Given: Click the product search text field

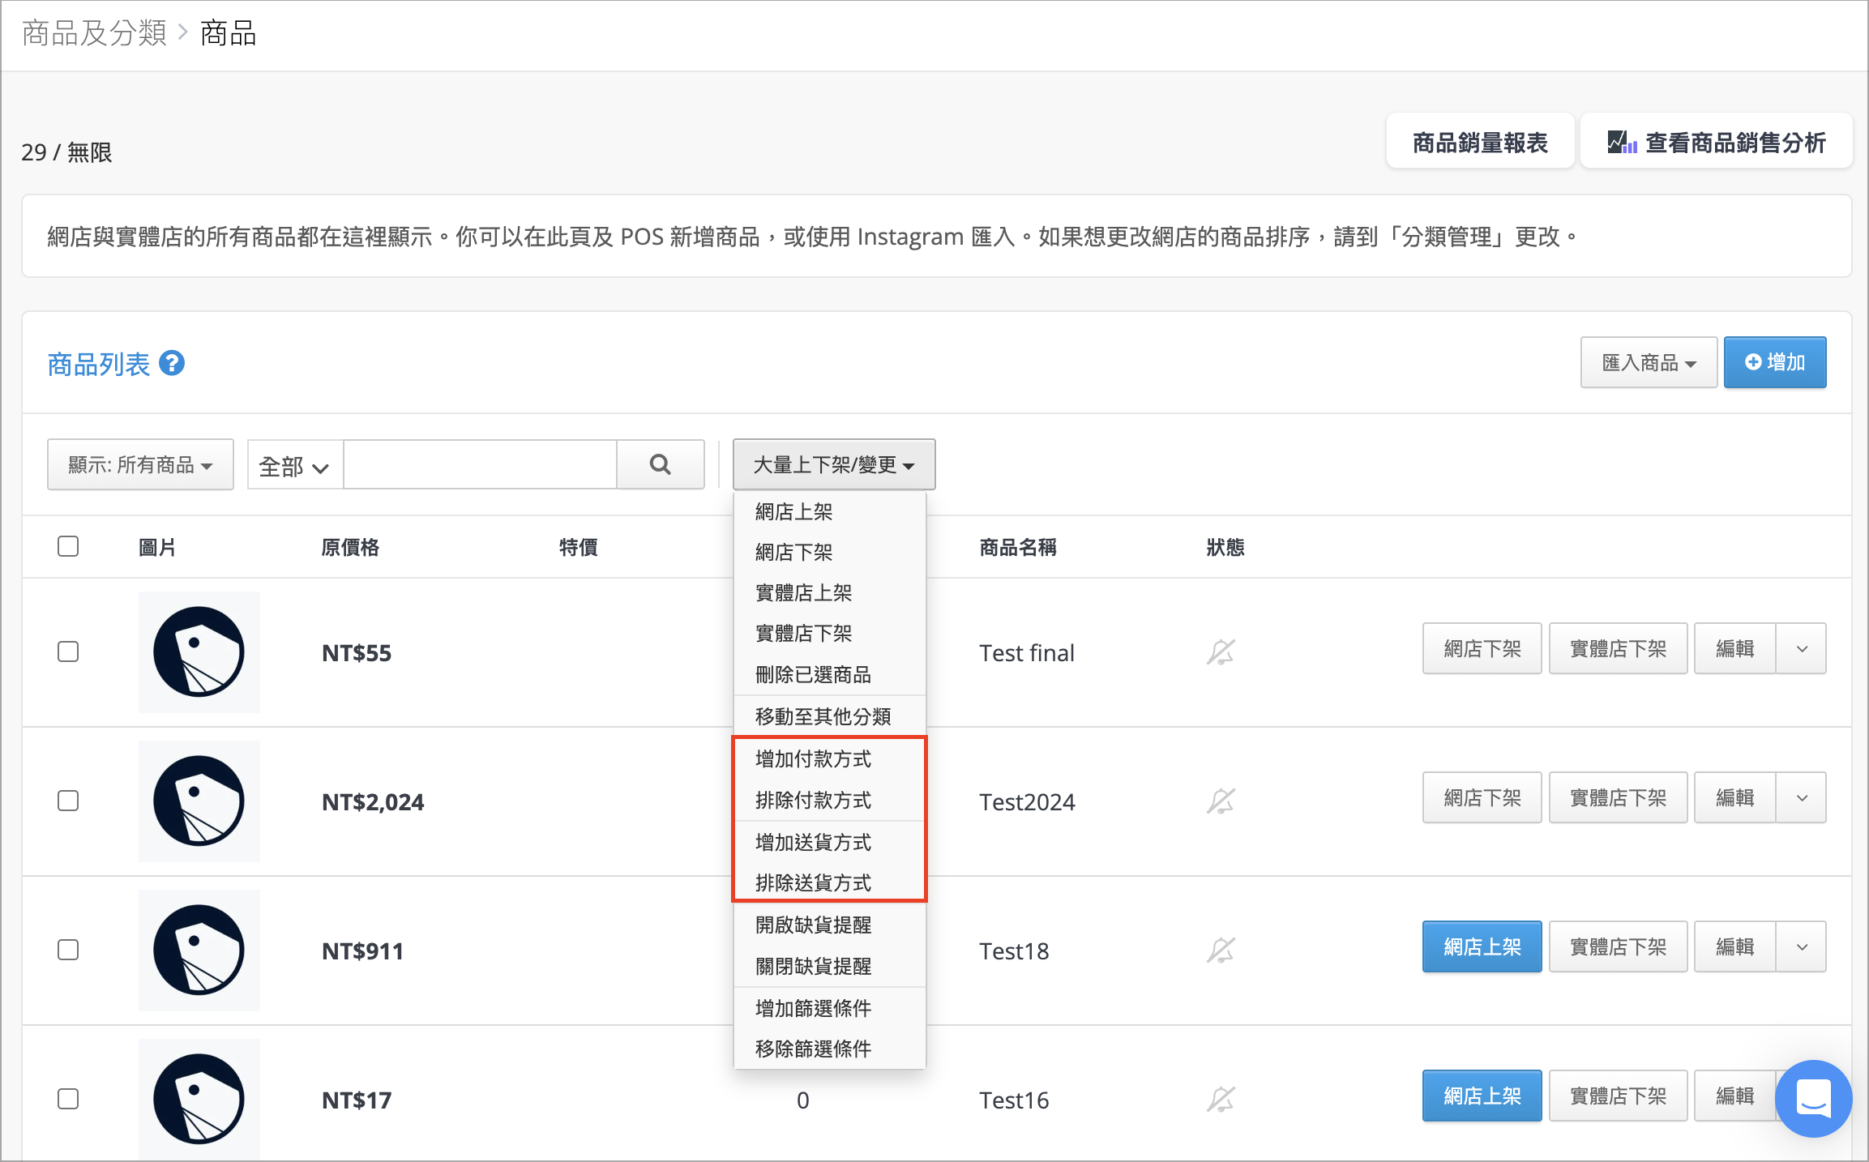Looking at the screenshot, I should click(x=480, y=464).
